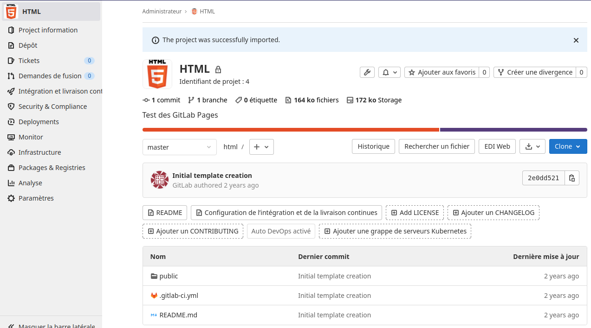Star project with Ajouter aux favoris
The height and width of the screenshot is (328, 591).
[442, 72]
